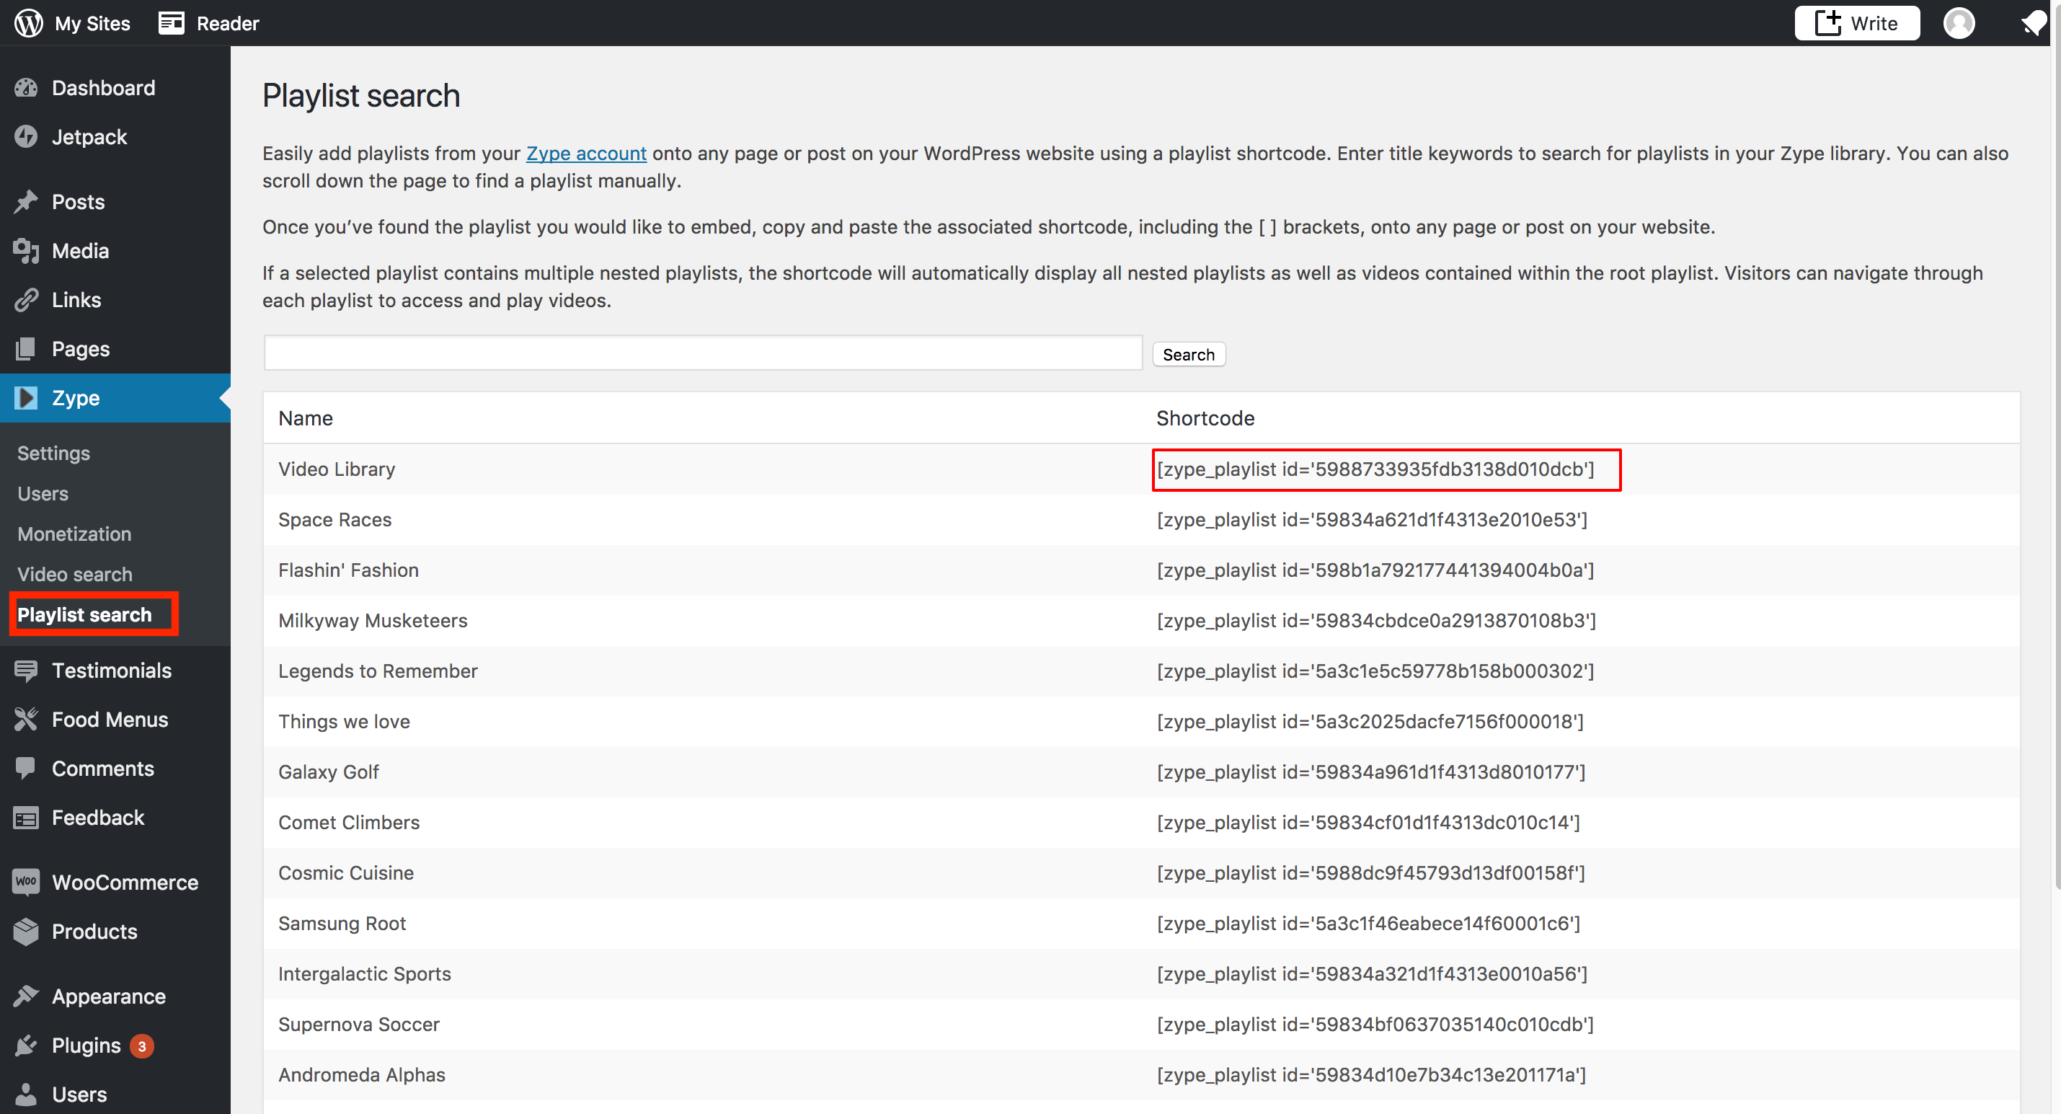Click the Links chain icon
This screenshot has width=2061, height=1114.
(x=27, y=300)
